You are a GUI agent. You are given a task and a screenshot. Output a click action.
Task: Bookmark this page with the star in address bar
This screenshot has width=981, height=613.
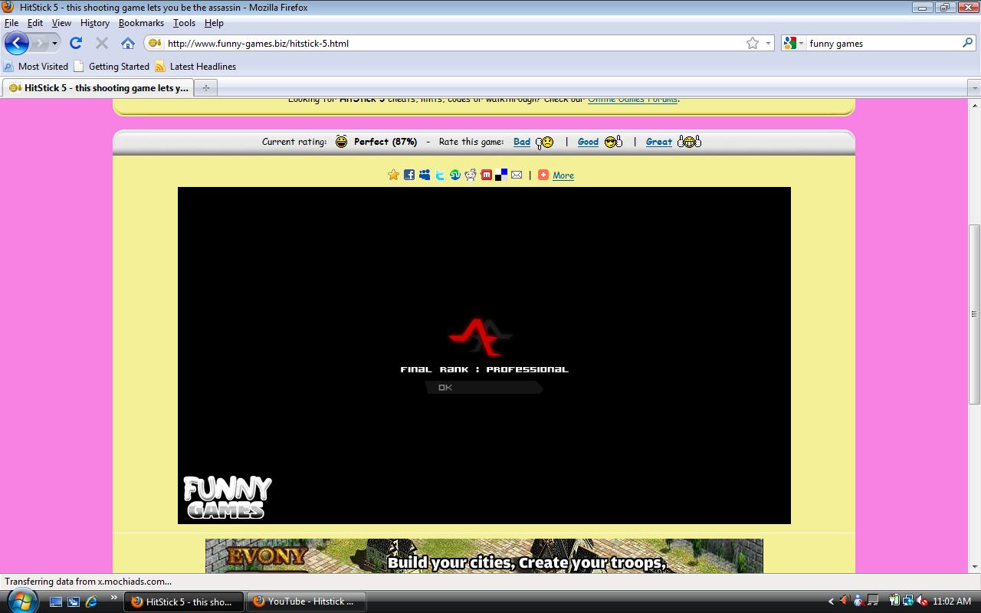[x=753, y=43]
